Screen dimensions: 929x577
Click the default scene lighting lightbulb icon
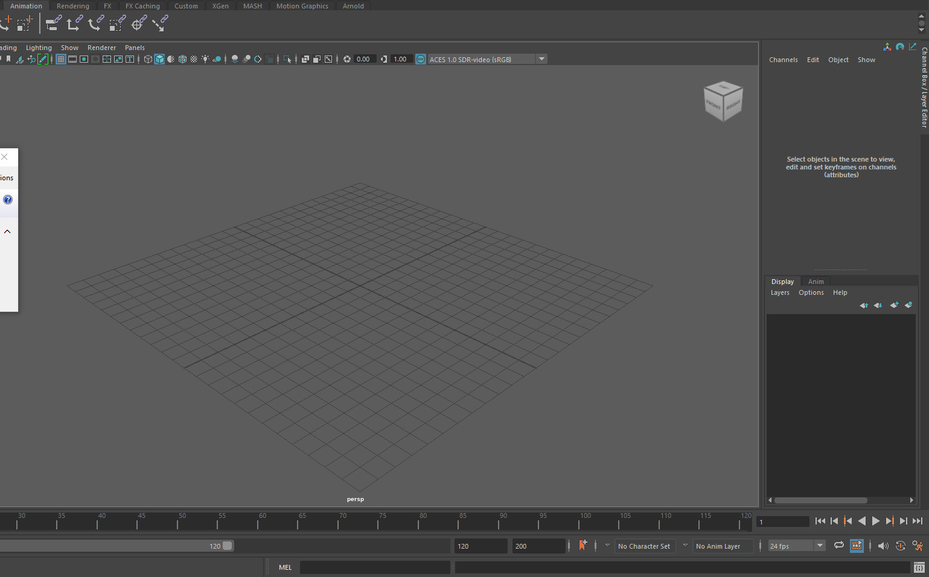(205, 58)
